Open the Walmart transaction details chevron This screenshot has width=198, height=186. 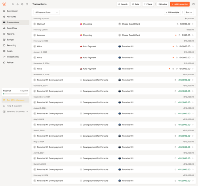[x=193, y=24]
